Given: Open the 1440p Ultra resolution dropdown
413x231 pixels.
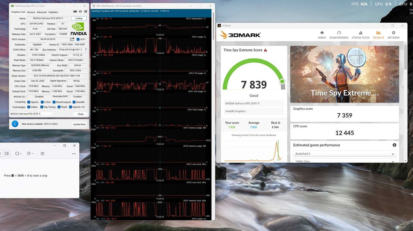Looking at the screenshot, I should pos(344,161).
